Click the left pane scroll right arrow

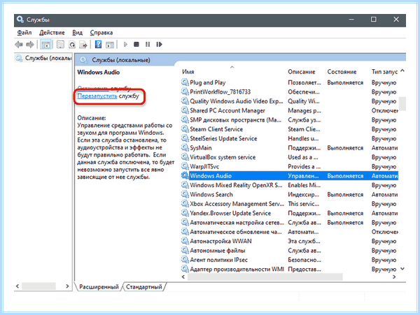[x=67, y=286]
